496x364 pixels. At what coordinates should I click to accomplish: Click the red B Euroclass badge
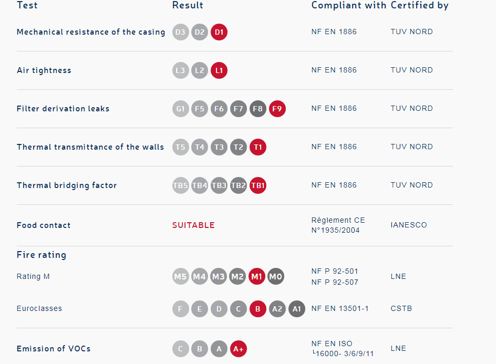coord(257,309)
